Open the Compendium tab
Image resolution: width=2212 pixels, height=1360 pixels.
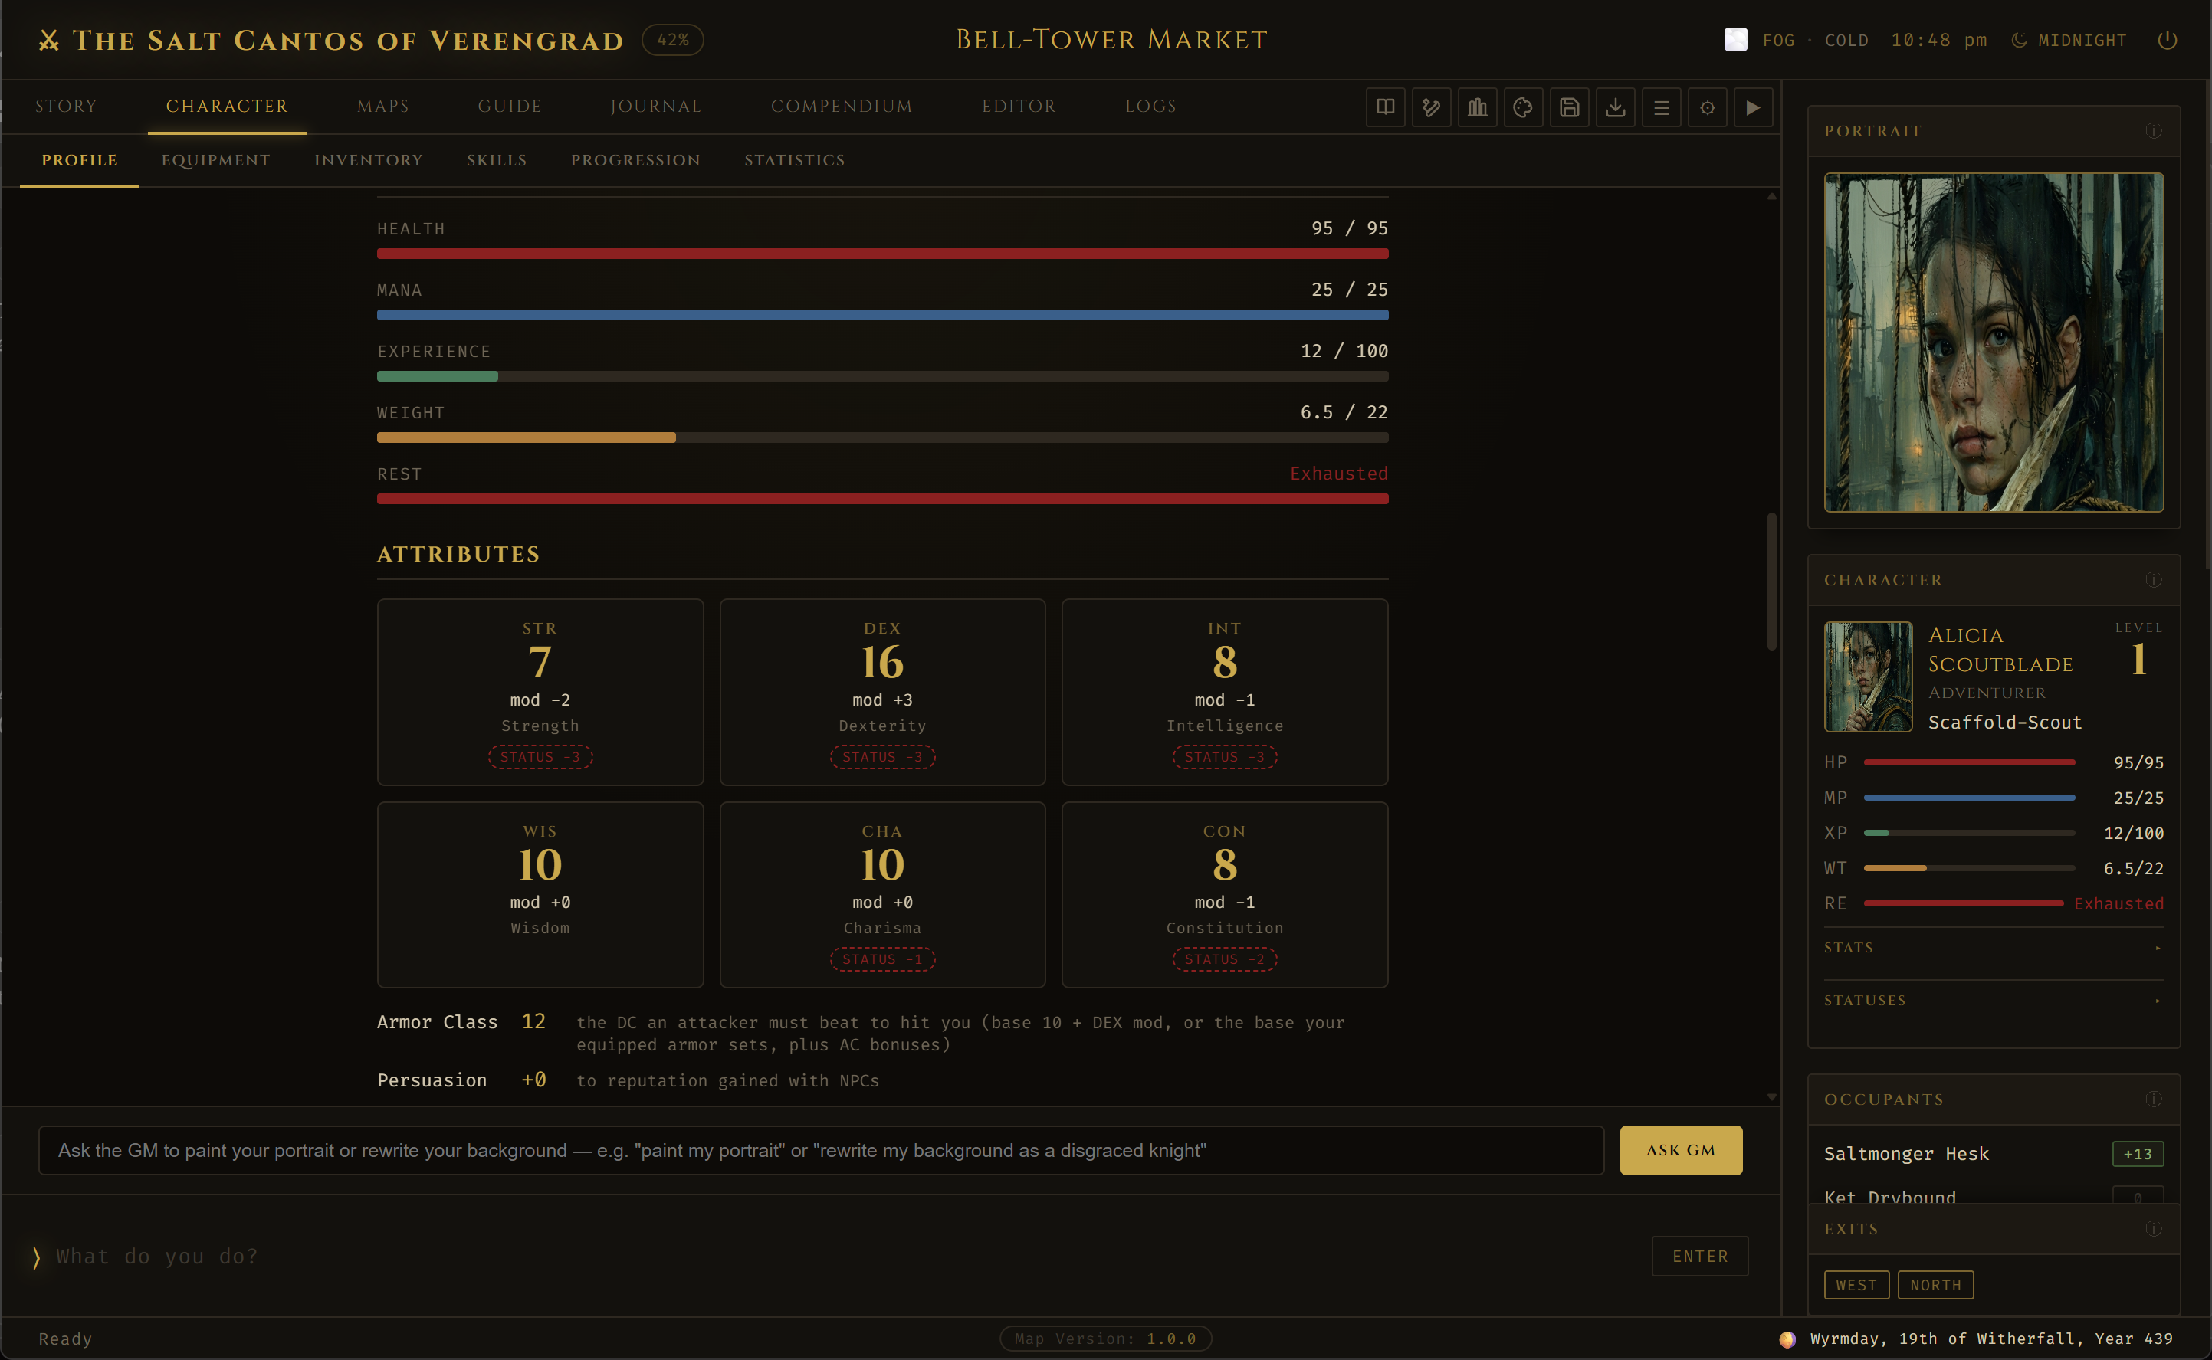[x=841, y=107]
